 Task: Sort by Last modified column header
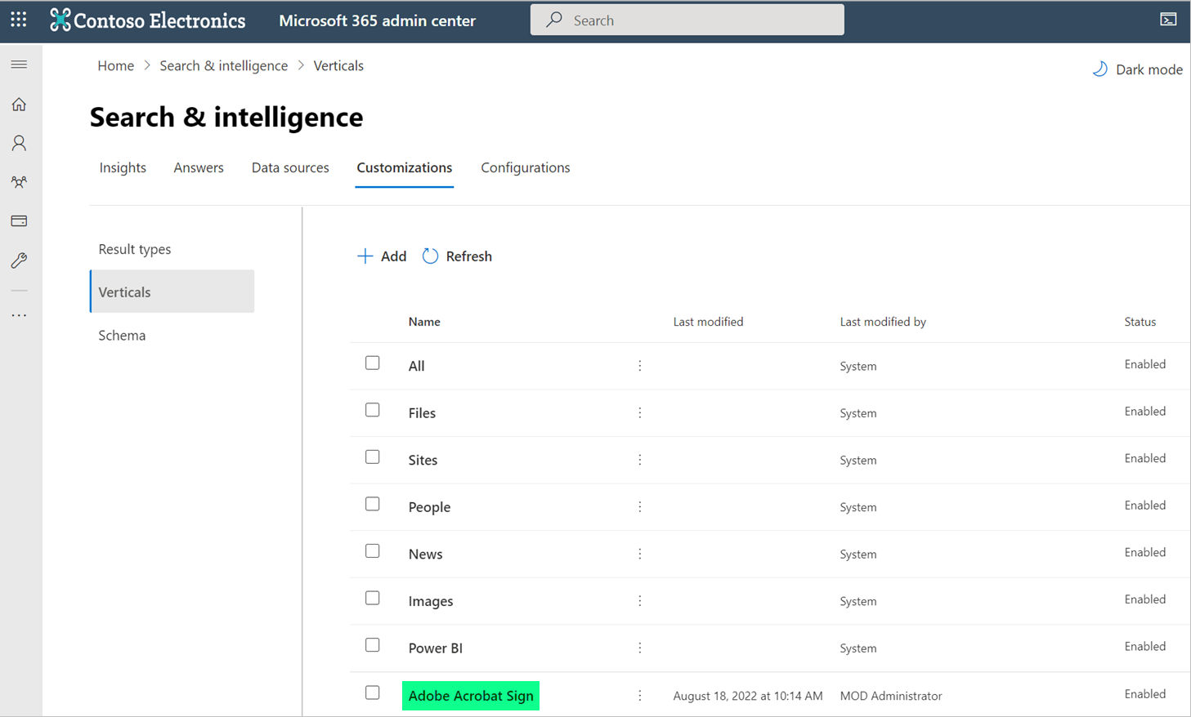pos(709,322)
